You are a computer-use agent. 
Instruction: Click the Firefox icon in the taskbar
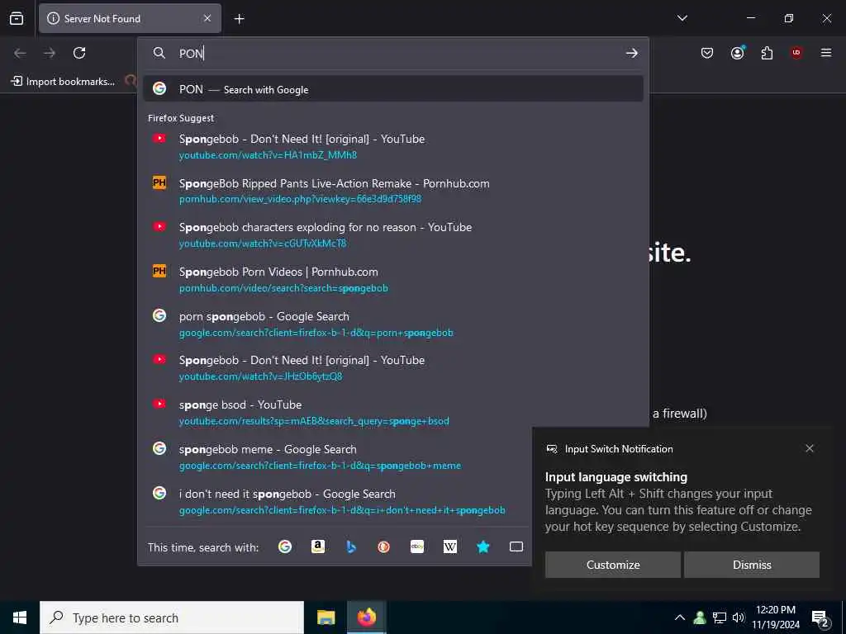(366, 617)
